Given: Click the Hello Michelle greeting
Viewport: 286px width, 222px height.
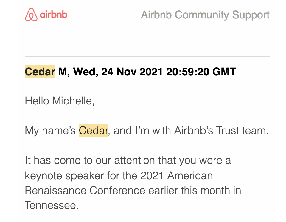Looking at the screenshot, I should click(60, 101).
